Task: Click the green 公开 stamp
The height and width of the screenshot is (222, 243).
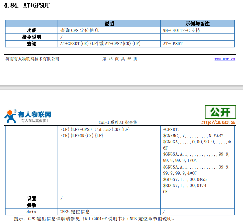Action: click(221, 112)
